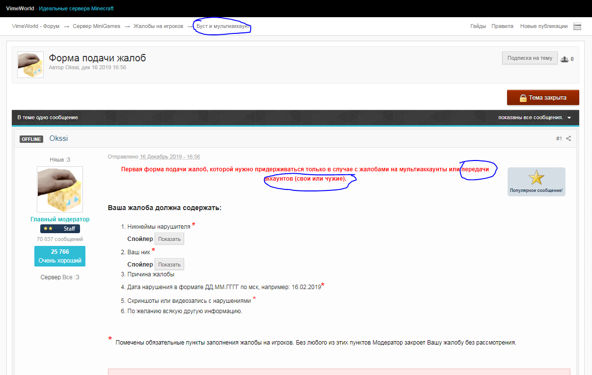Screen dimensions: 592x375
Task: Show the spoiler under Ваш ник
Action: point(169,265)
